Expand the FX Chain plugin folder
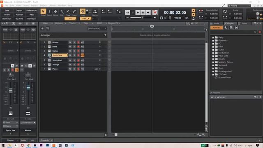This screenshot has height=148, width=263. pos(213,74)
